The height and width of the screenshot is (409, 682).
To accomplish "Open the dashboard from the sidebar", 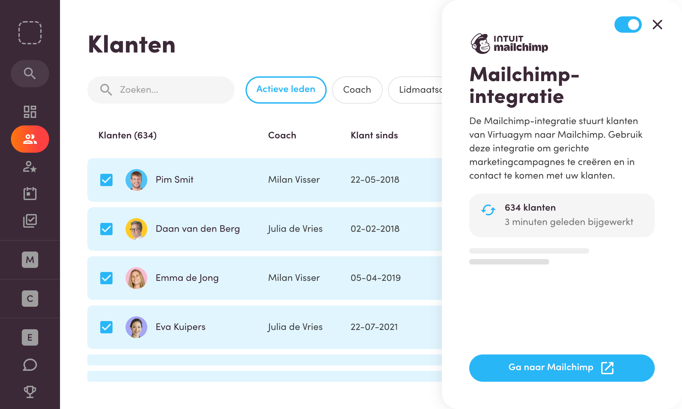I will (30, 111).
